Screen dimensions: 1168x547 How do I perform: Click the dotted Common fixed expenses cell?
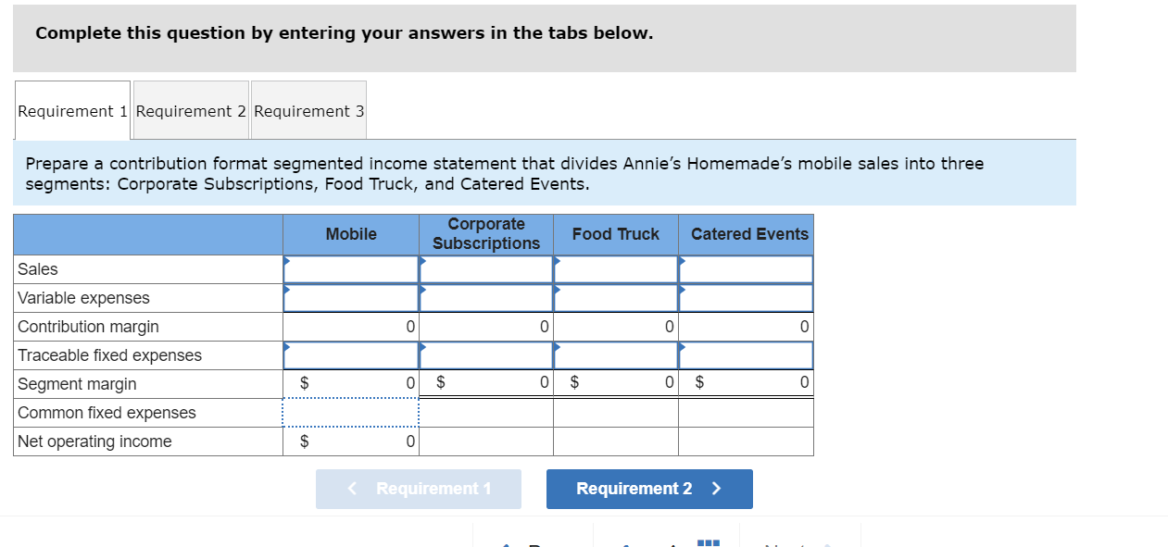(350, 413)
